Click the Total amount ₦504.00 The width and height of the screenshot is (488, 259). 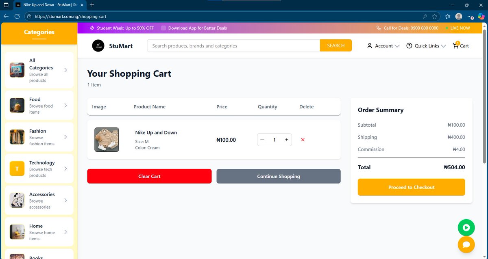point(454,167)
